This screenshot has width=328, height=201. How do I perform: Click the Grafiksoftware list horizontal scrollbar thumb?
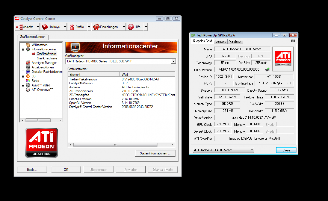click(115, 145)
